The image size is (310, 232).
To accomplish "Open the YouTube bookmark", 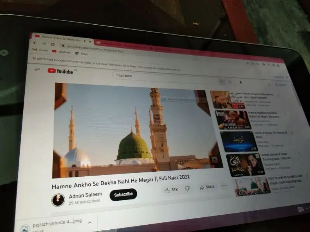I will pyautogui.click(x=61, y=52).
